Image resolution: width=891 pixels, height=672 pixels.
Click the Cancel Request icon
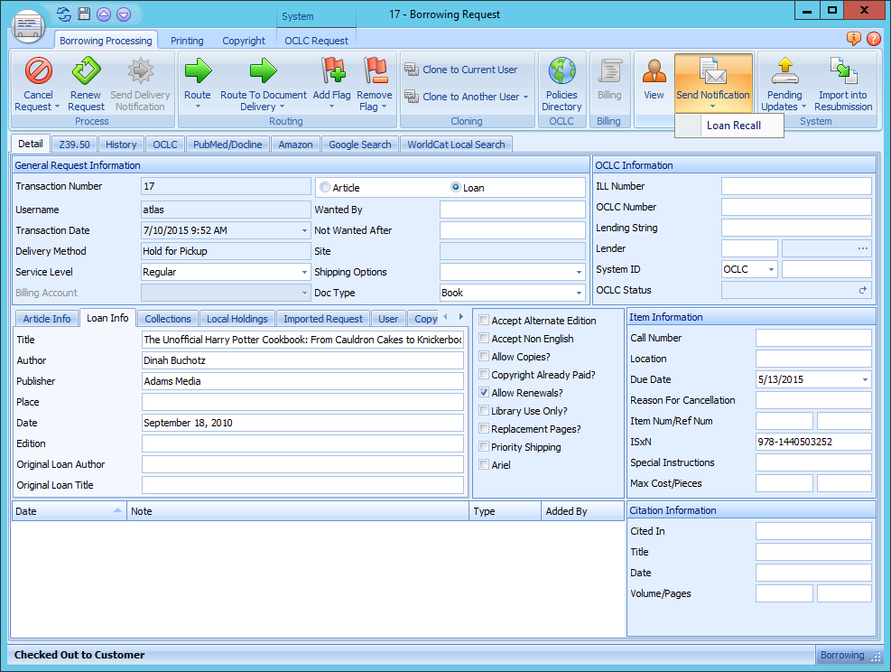tap(38, 71)
